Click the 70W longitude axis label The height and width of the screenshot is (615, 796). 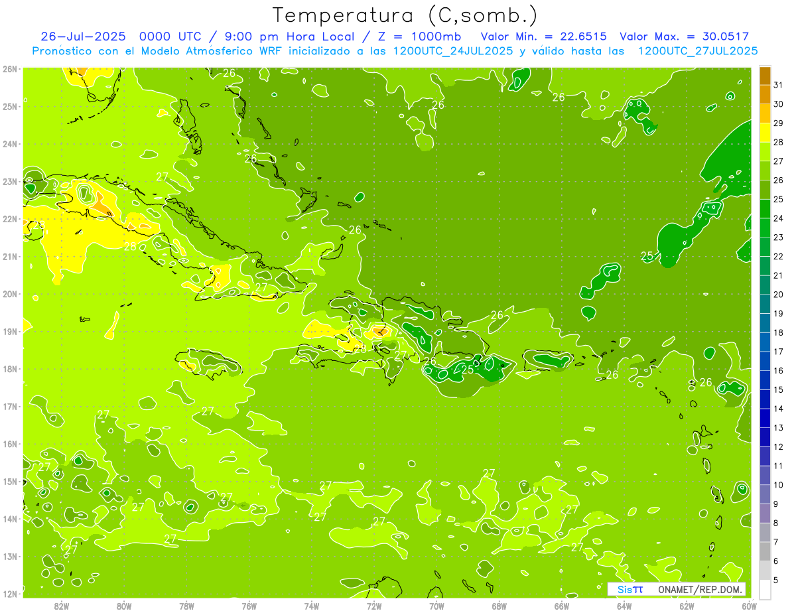[436, 606]
